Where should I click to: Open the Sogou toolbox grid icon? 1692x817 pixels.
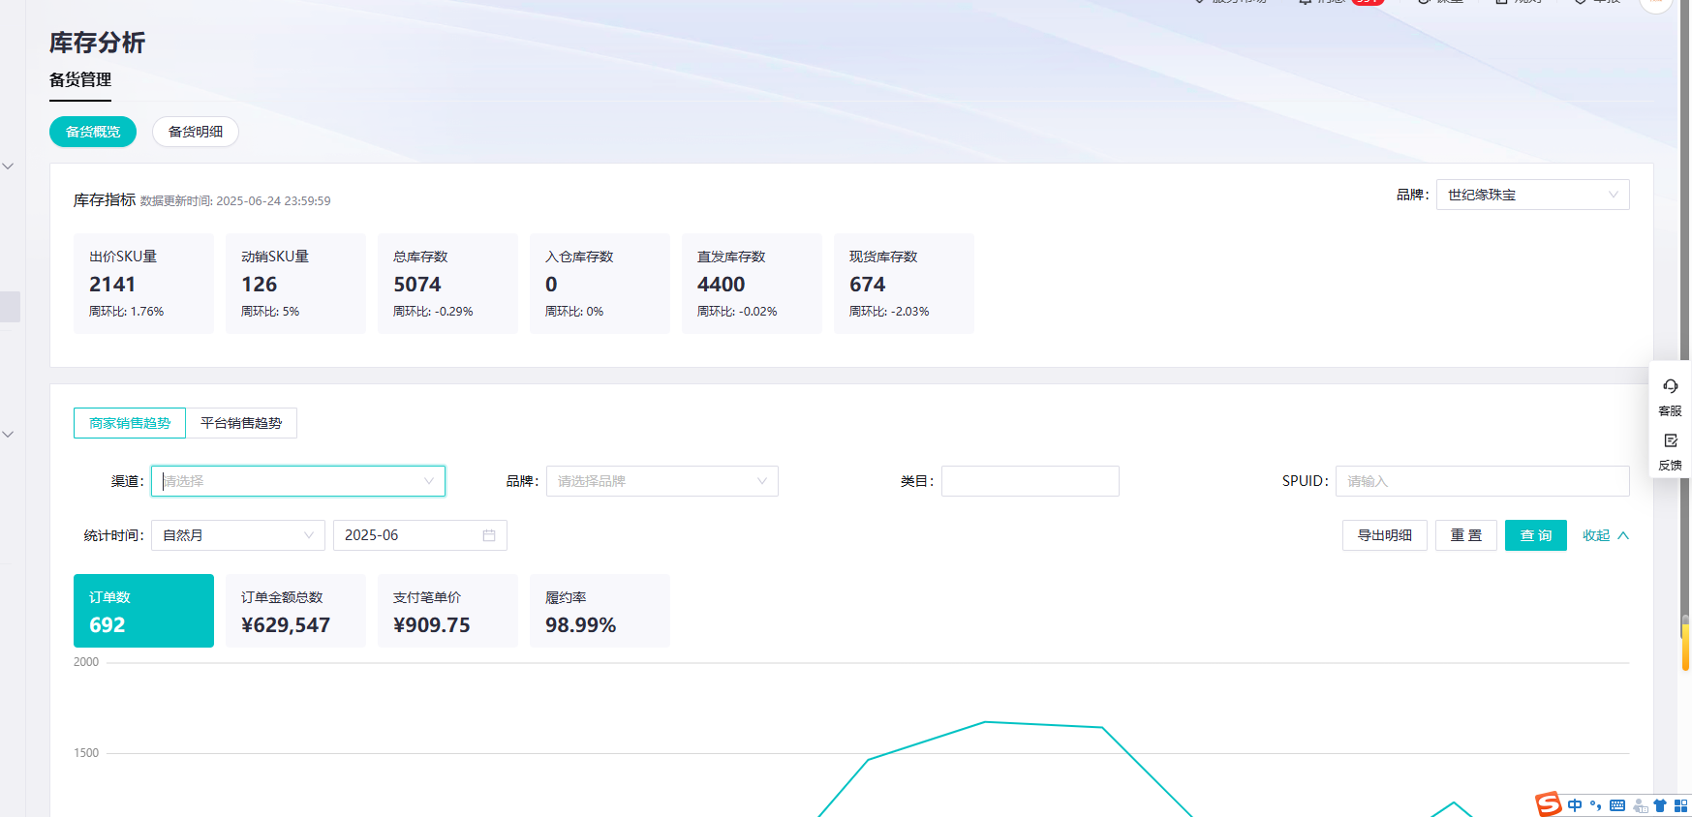[1680, 805]
